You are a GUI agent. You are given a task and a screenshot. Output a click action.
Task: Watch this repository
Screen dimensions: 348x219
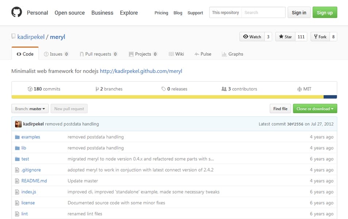point(252,36)
